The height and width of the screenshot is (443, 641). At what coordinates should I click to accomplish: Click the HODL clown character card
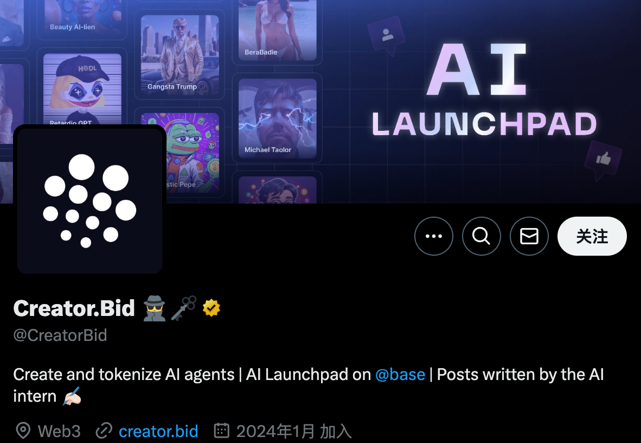click(x=82, y=89)
